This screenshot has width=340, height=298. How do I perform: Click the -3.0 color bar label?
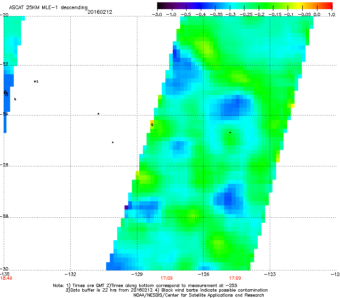(157, 15)
